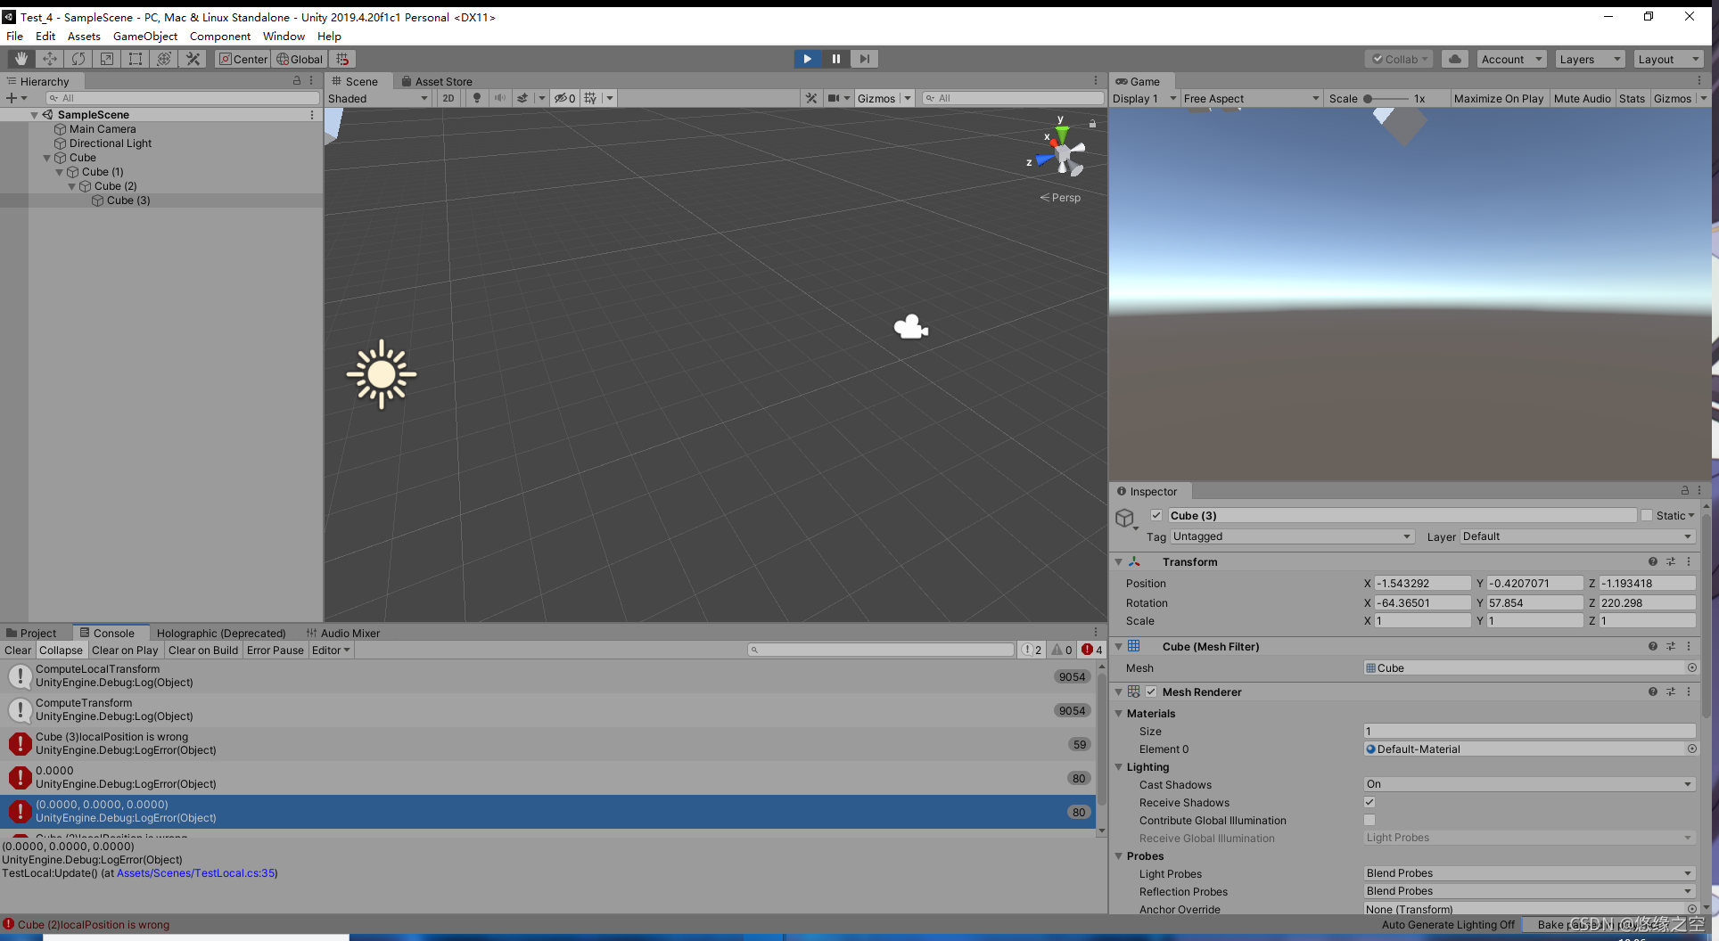Select the Hand tool
The width and height of the screenshot is (1719, 941).
[21, 59]
